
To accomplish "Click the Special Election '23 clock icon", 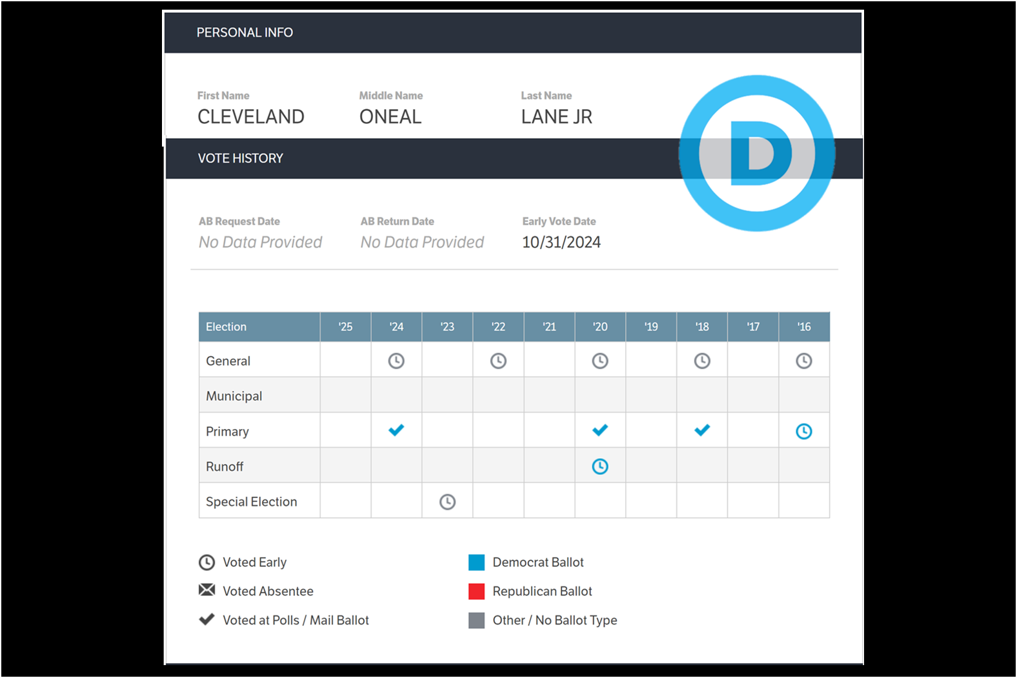I will tap(447, 502).
